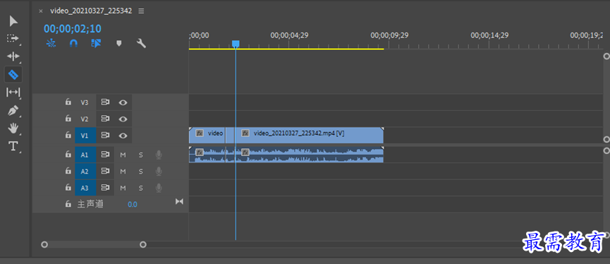
Task: Select the Track Select Forward tool
Action: pyautogui.click(x=13, y=39)
